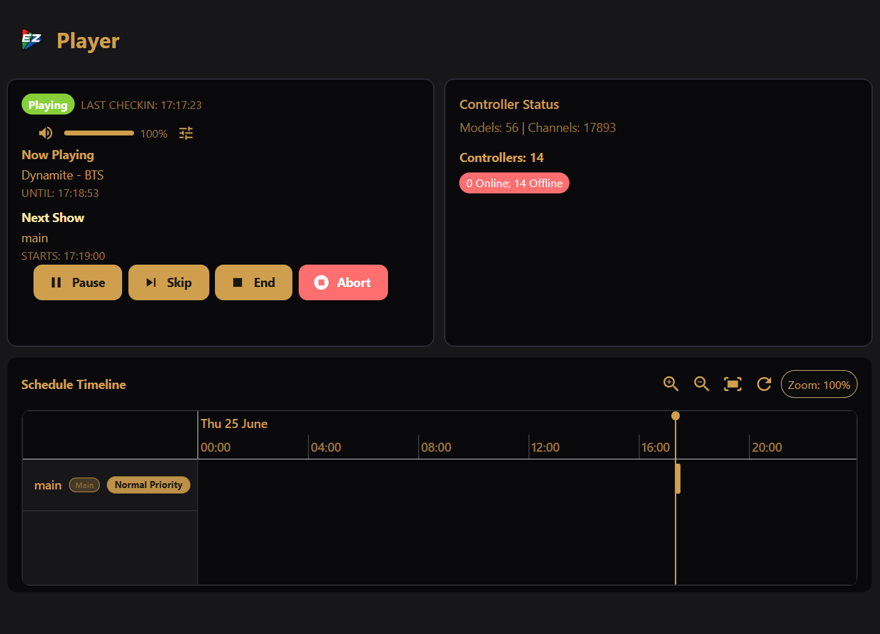Click the 16:00 timeline hour label
Image resolution: width=880 pixels, height=634 pixels.
click(x=656, y=447)
